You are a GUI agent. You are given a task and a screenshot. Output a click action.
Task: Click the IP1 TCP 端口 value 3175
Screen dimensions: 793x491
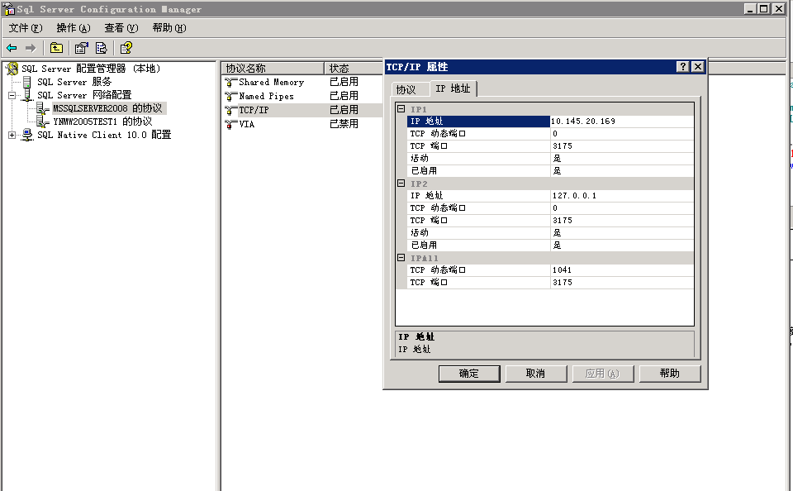tap(621, 145)
